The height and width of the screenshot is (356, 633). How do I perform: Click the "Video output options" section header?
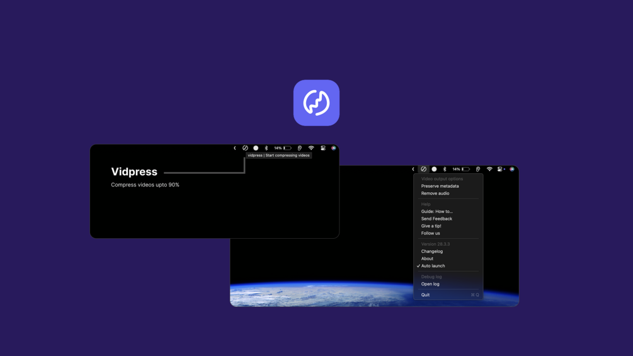442,179
